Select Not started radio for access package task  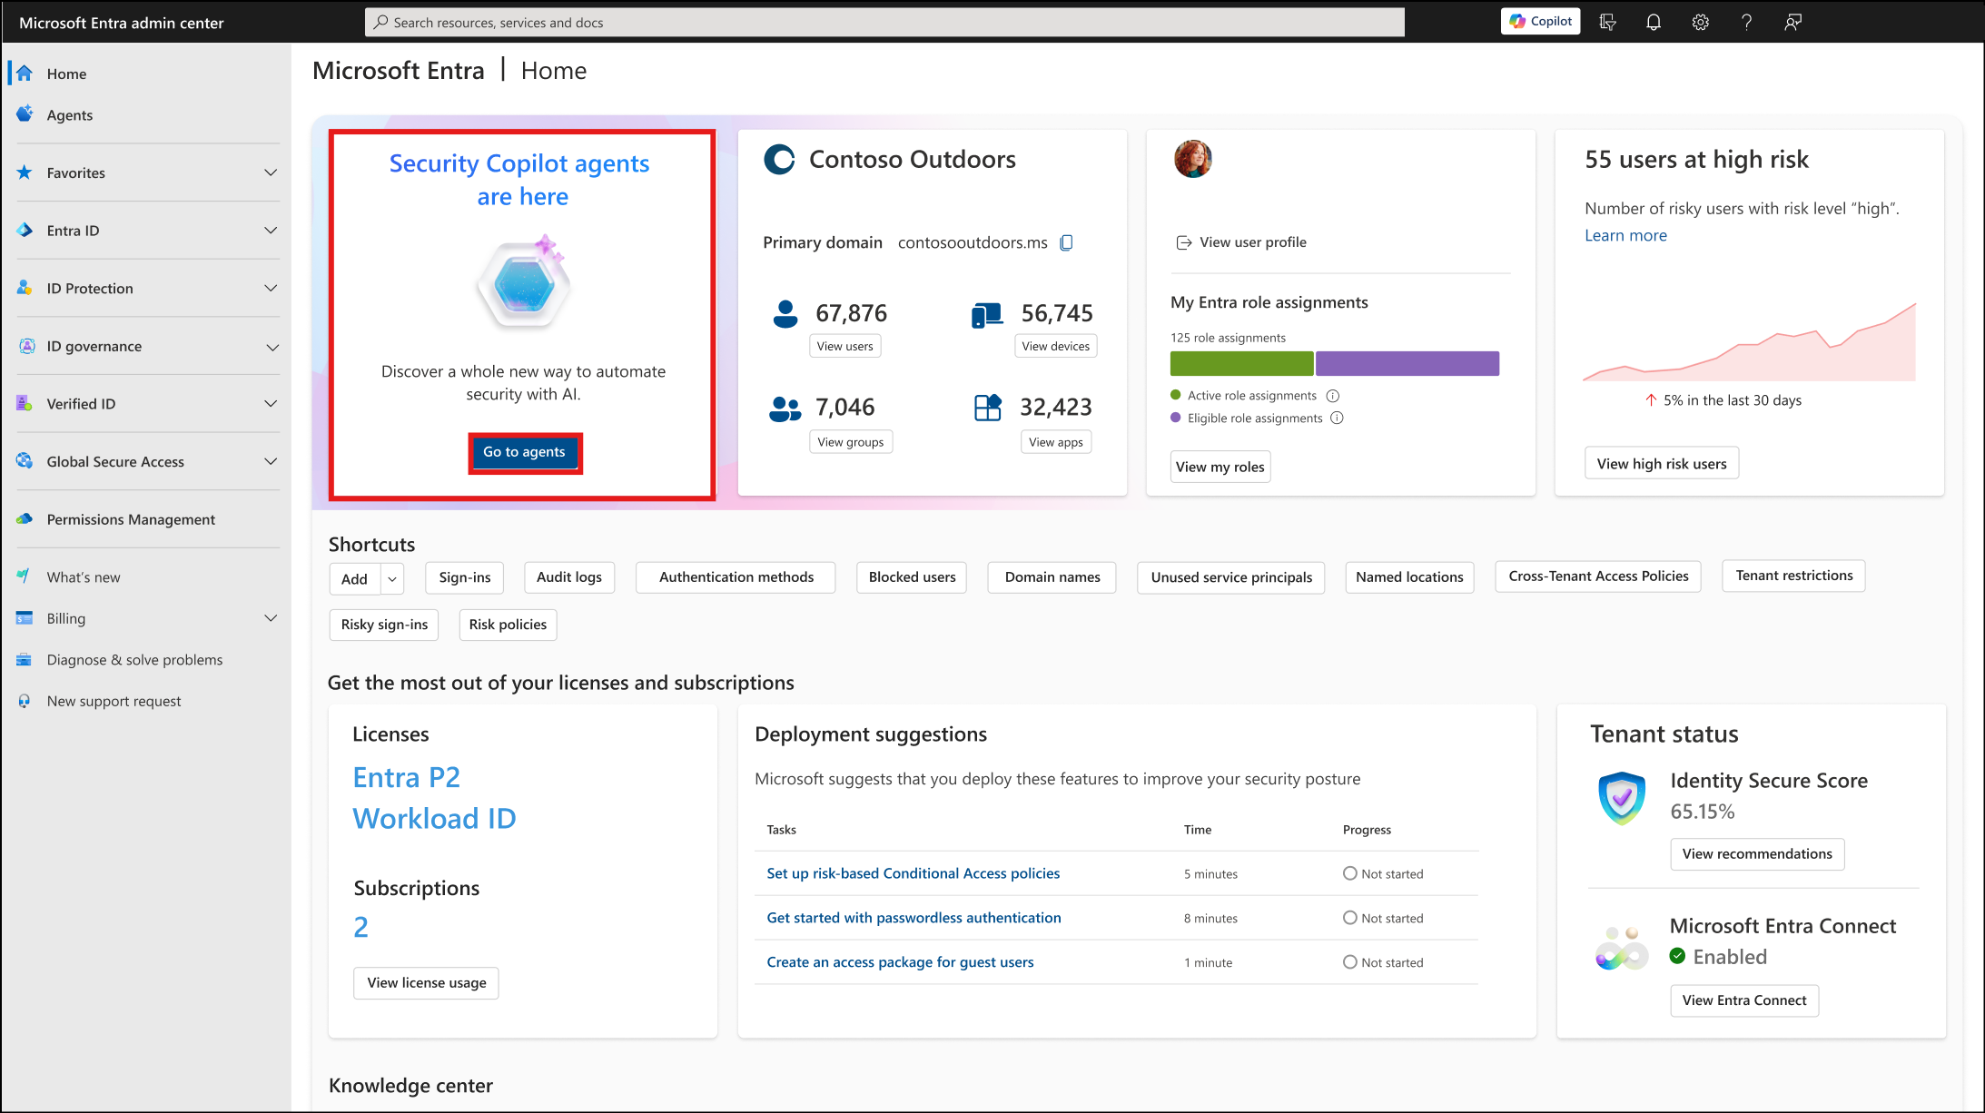[1349, 962]
